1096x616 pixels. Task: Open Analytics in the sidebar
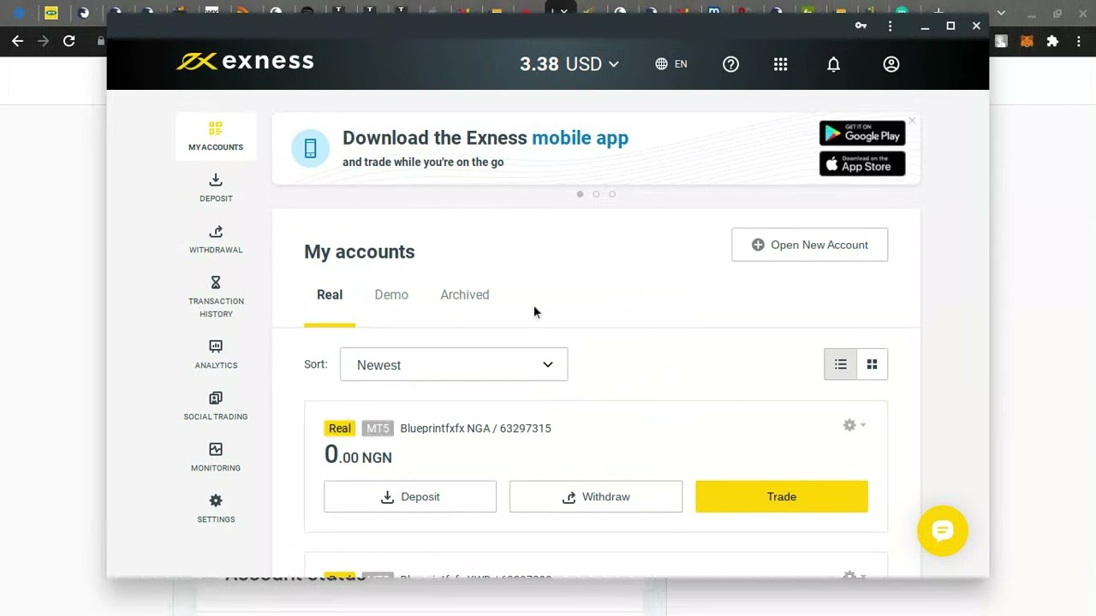point(216,354)
